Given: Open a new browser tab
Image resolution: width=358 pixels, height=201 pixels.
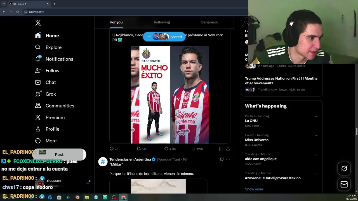Looking at the screenshot, I should click(54, 4).
